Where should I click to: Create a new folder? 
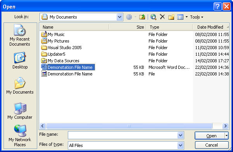171,17
